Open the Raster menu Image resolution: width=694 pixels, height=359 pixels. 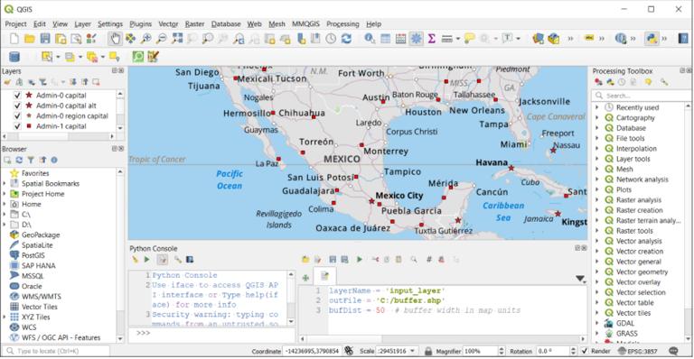pos(195,23)
